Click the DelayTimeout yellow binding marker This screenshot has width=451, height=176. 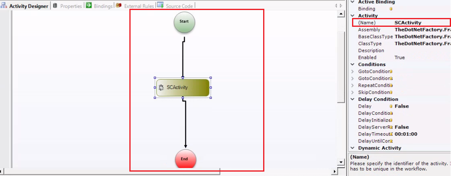(391, 134)
